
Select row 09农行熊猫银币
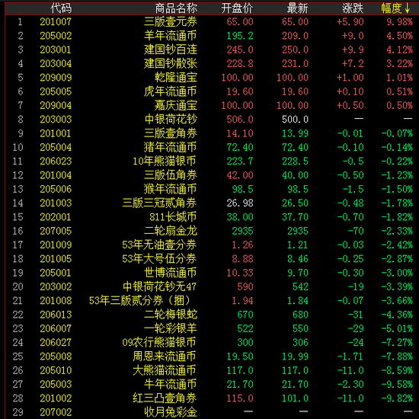pos(212,343)
